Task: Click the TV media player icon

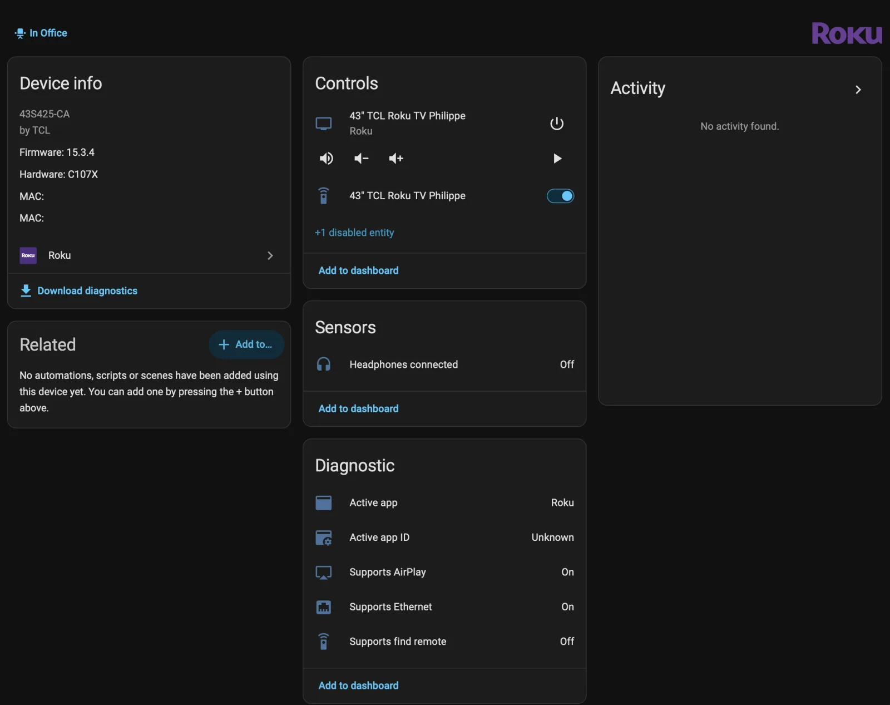Action: [x=324, y=124]
